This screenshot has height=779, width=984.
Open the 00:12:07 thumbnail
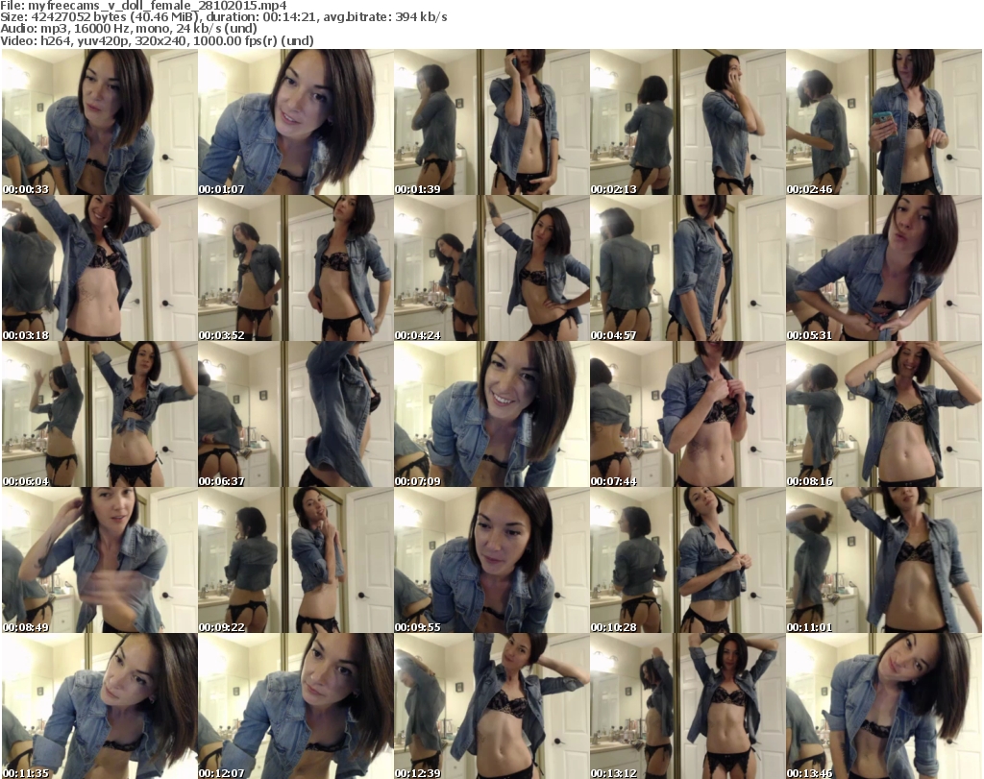[x=296, y=706]
